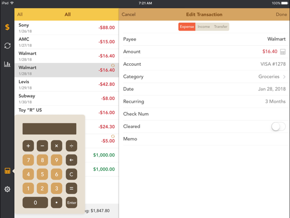Select the Subway -$8.00 transaction
This screenshot has height=218, width=290.
67,98
